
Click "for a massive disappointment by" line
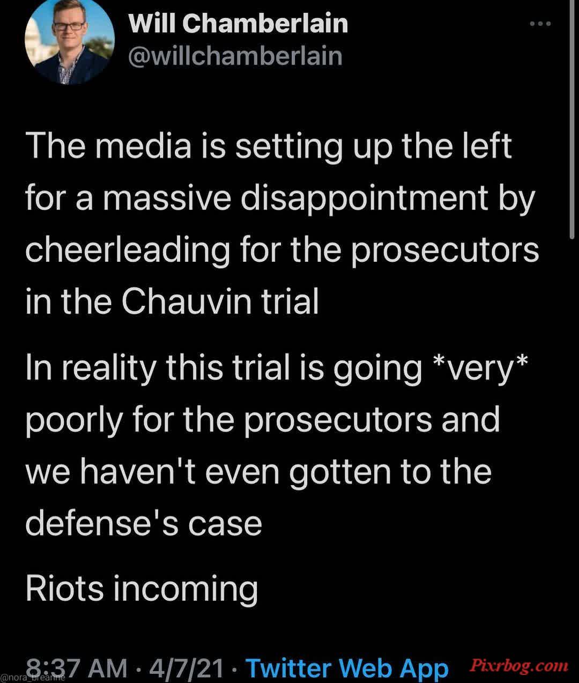[280, 199]
